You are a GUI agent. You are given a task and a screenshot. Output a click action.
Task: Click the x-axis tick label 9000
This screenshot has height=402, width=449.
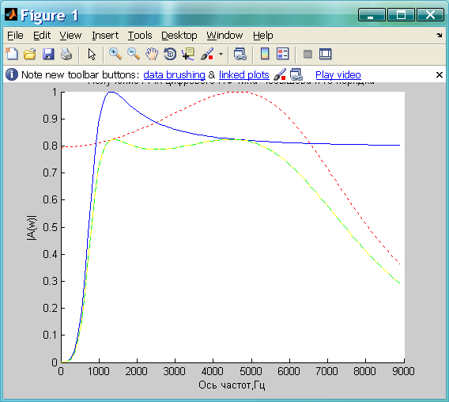coord(403,371)
